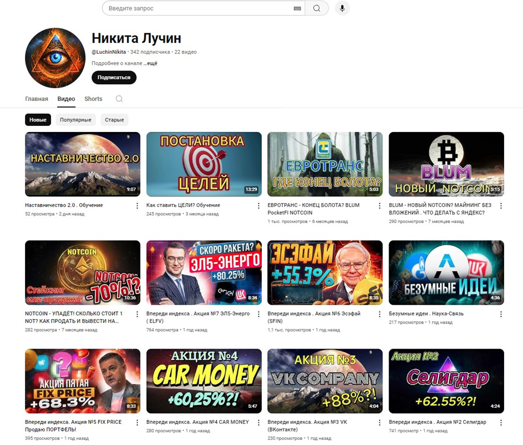Open title BLUM - НОВЫЙ NOTCOIN? МАЙНИНГ

pos(440,209)
